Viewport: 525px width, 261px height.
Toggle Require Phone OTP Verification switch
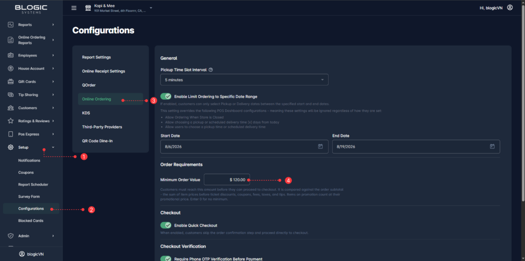pos(166,258)
